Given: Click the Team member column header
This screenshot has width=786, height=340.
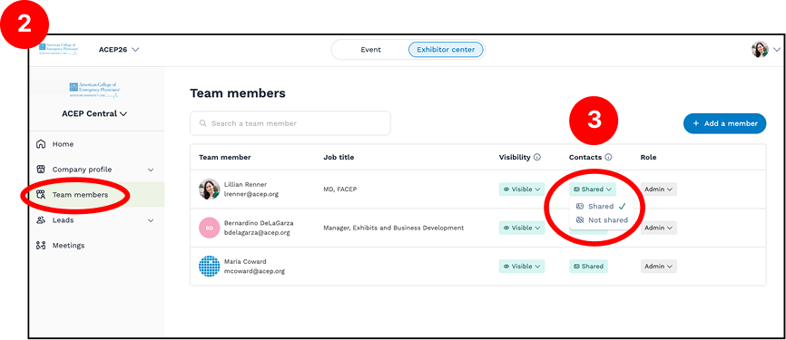Looking at the screenshot, I should (x=224, y=157).
